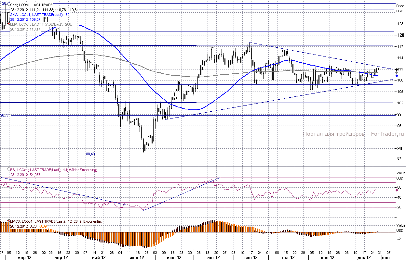Select the EMA; LCOc1; LAST TRADE(Last); 200 label
This screenshot has width=406, height=261.
(41, 24)
